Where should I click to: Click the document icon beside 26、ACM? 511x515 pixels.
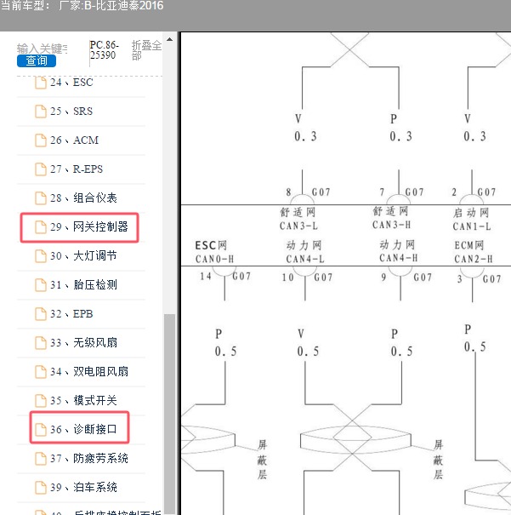(41, 140)
